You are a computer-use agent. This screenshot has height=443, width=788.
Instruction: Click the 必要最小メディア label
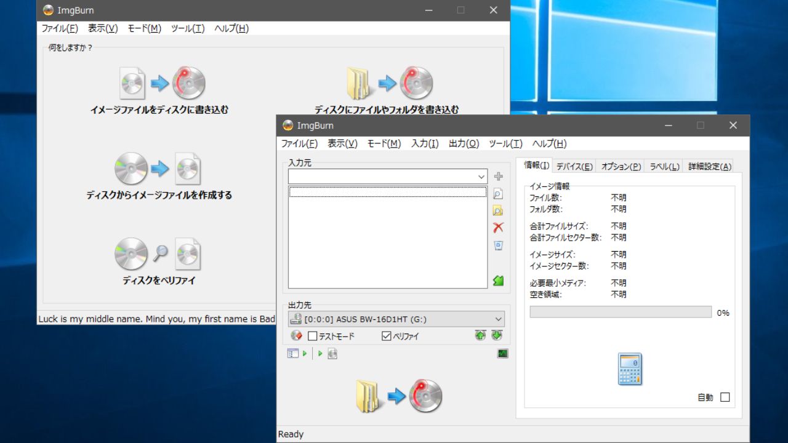[558, 283]
